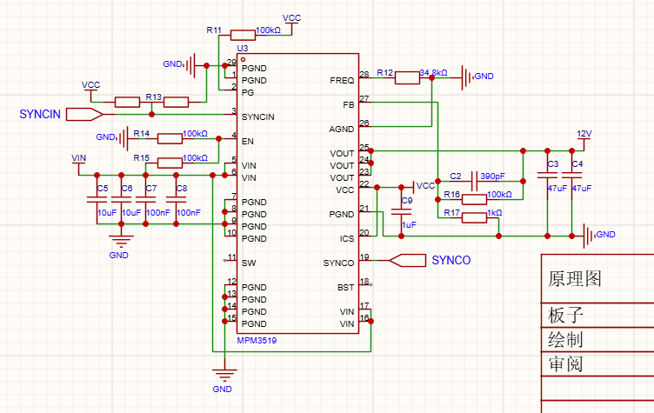The image size is (654, 413).
Task: Select the C2 390pF capacitor symbol
Action: click(475, 180)
